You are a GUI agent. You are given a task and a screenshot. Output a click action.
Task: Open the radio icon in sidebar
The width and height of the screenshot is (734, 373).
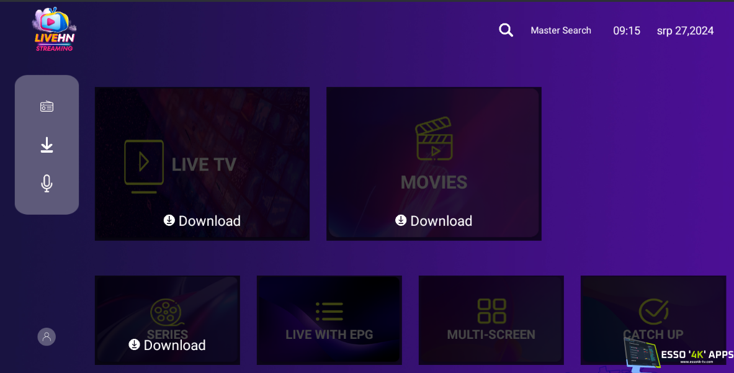47,107
